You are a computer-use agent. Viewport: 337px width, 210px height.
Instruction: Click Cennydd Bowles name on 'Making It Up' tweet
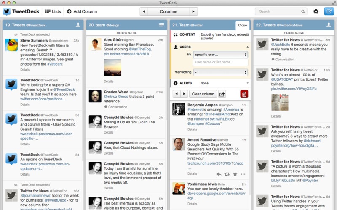119,118
